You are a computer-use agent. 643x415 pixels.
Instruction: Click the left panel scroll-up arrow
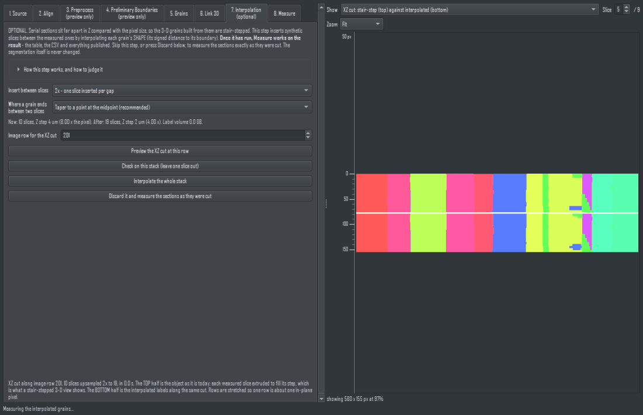pos(321,8)
